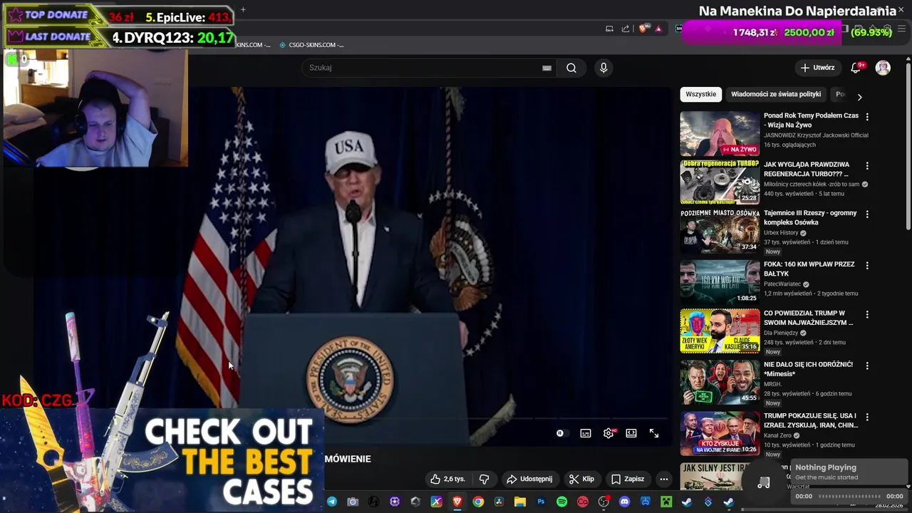The width and height of the screenshot is (912, 513).
Task: Click the Brave Shields lion icon
Action: [643, 28]
